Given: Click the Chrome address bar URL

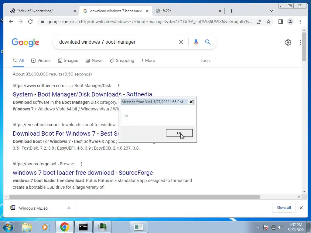Looking at the screenshot, I should click(150, 22).
